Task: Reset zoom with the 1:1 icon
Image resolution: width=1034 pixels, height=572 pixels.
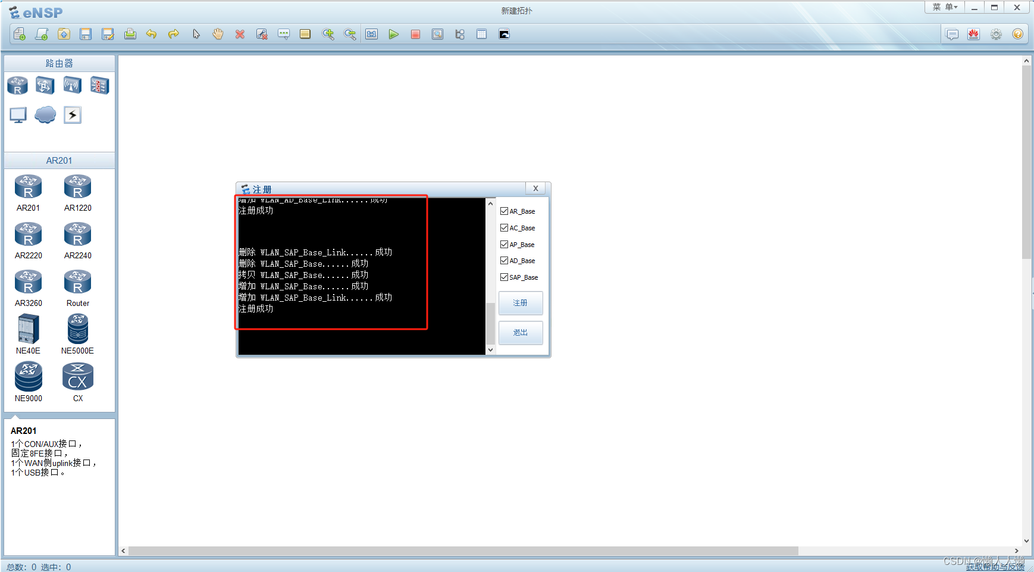Action: 372,35
